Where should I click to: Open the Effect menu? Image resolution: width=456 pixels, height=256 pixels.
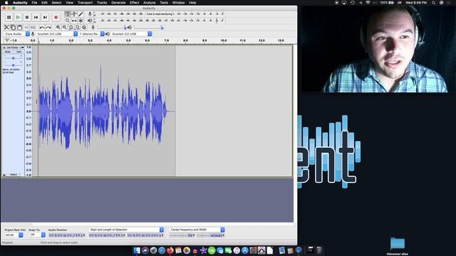[x=135, y=3]
